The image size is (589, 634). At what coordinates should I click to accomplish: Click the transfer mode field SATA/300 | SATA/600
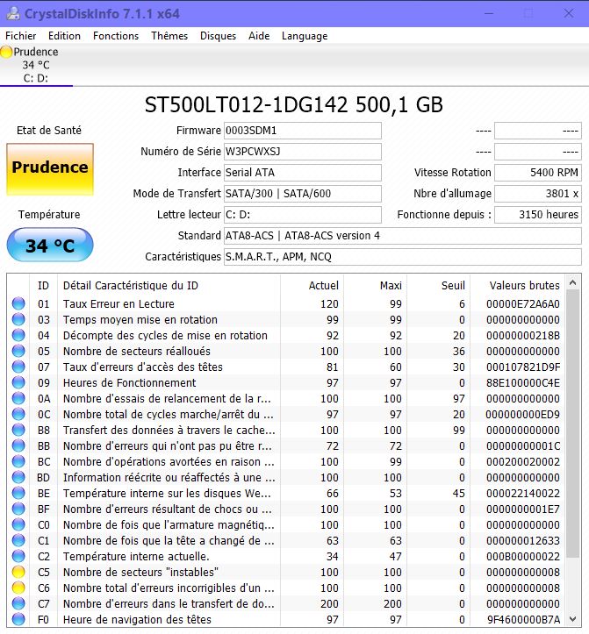[302, 194]
